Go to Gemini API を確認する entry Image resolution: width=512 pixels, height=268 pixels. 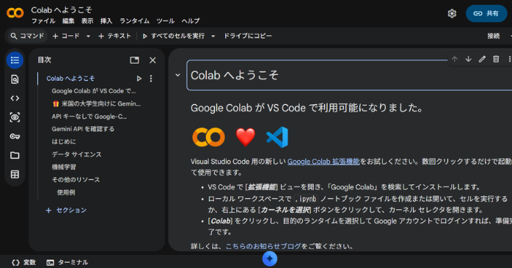83,128
